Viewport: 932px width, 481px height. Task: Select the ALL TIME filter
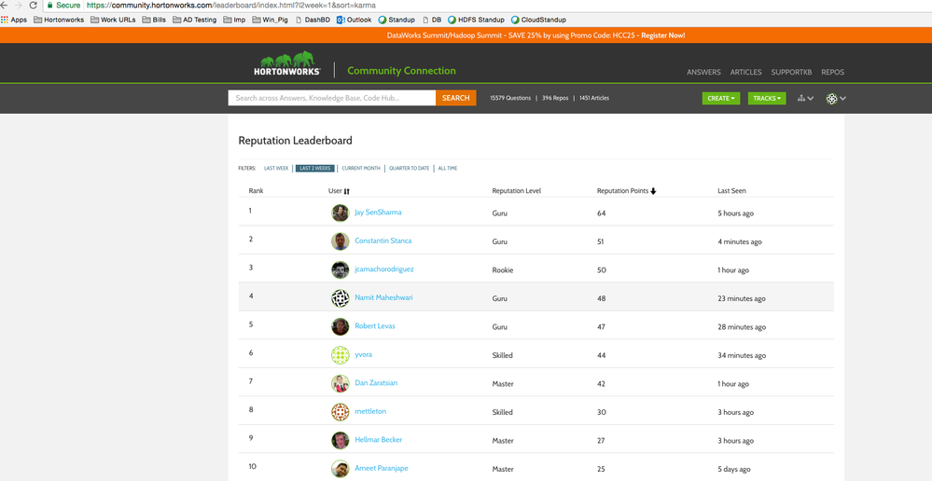click(x=448, y=168)
